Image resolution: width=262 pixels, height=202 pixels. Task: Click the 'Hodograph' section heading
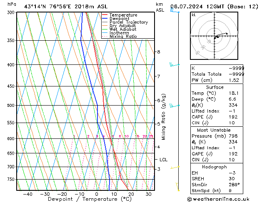215,167
